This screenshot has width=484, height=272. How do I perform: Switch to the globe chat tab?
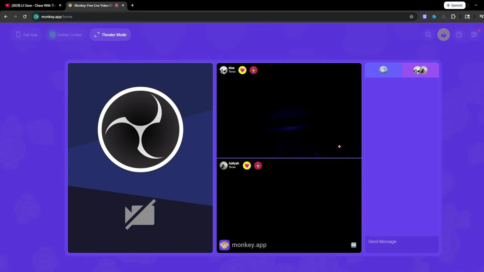click(x=383, y=70)
